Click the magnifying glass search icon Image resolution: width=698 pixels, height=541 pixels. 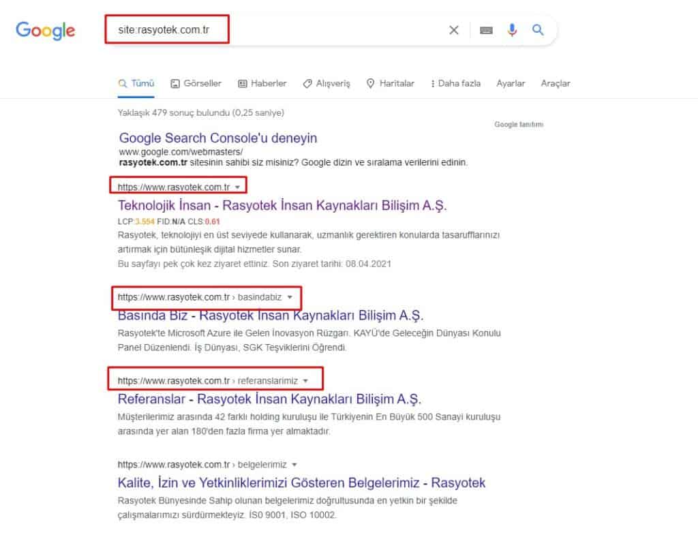pyautogui.click(x=538, y=30)
